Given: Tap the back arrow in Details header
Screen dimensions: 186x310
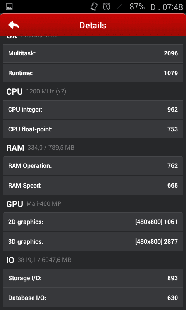Looking at the screenshot, I should 14,25.
